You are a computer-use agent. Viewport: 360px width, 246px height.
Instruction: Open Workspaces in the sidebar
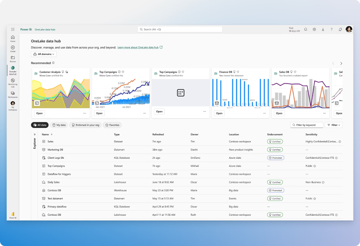pyautogui.click(x=13, y=95)
